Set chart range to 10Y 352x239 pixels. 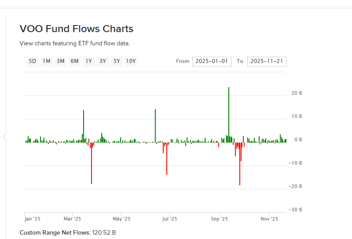click(x=131, y=61)
